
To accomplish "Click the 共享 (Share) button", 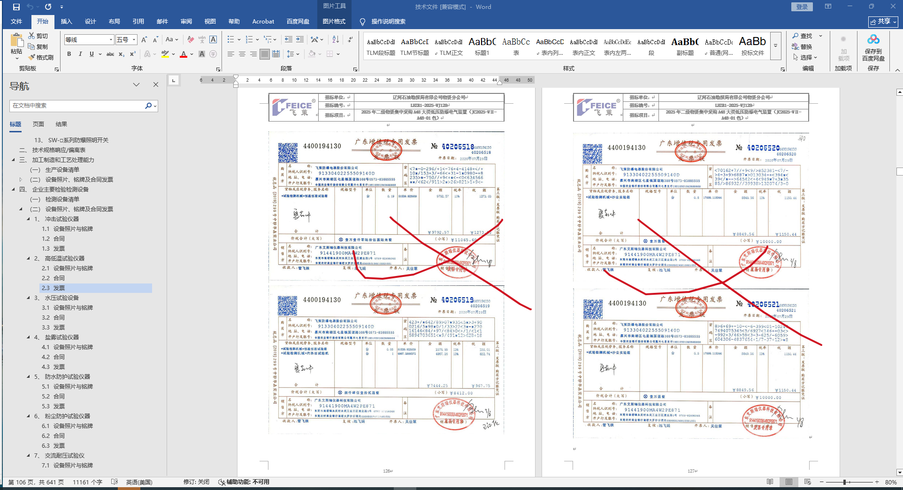I will (883, 22).
